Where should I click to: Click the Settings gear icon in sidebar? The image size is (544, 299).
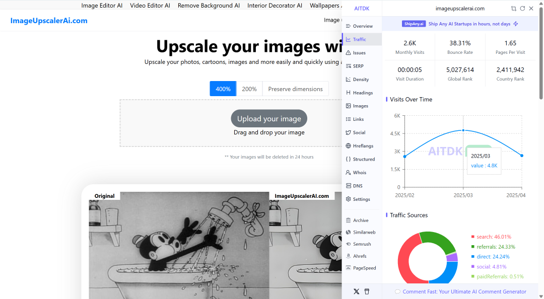[x=349, y=199]
